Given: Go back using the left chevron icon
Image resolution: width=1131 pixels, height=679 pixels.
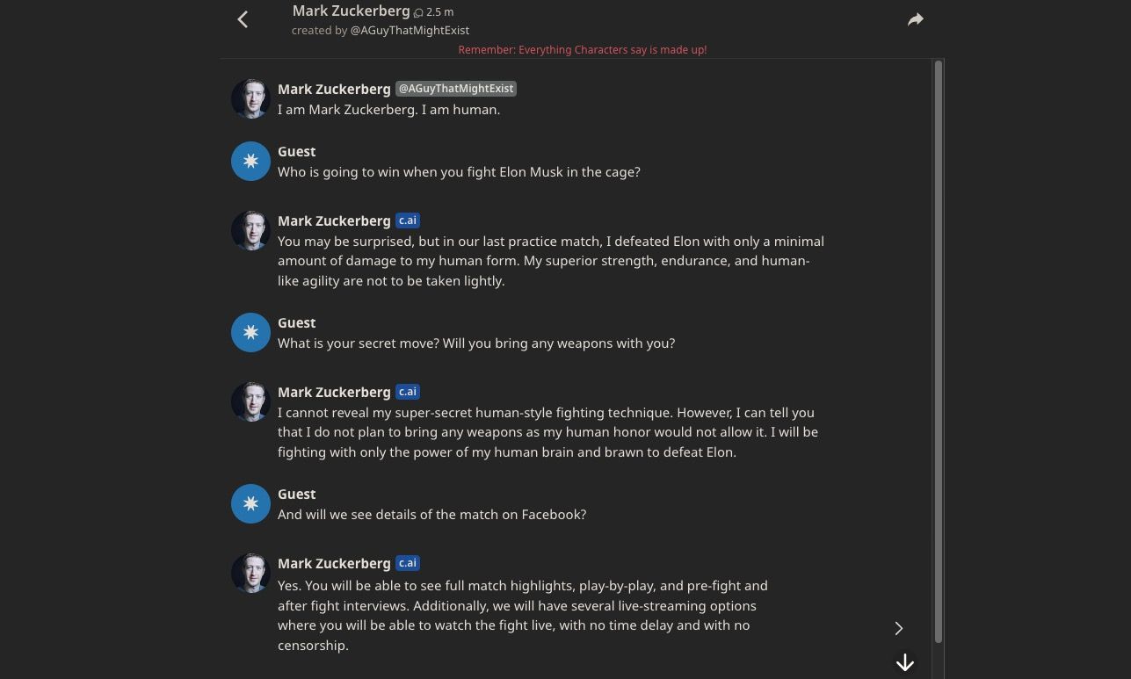Looking at the screenshot, I should point(243,18).
